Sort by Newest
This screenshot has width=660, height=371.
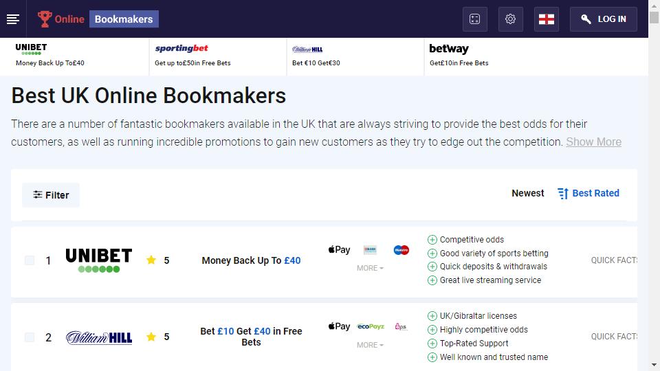[528, 193]
